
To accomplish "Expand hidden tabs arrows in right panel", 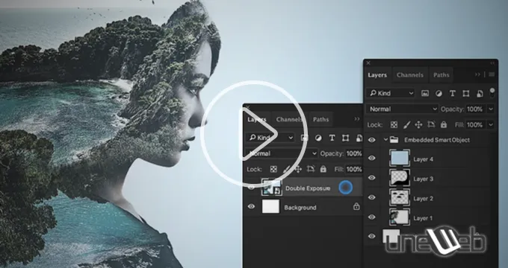I will tap(477, 74).
